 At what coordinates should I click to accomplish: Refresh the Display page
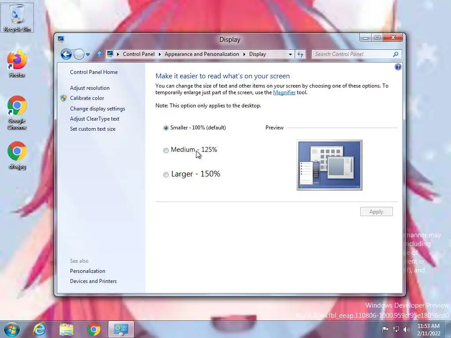[300, 54]
